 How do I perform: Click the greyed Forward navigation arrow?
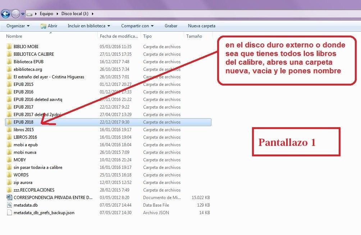pos(15,14)
